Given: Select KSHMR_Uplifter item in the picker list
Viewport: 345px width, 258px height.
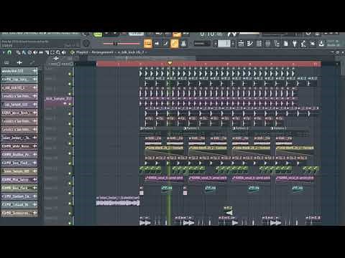Looking at the screenshot, I should click(19, 205).
